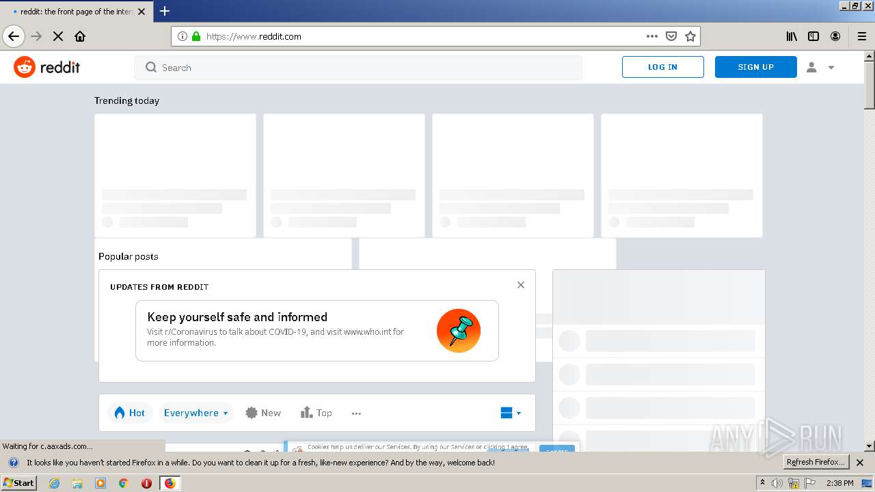The image size is (875, 492).
Task: Click the SIGN UP button
Action: (755, 67)
